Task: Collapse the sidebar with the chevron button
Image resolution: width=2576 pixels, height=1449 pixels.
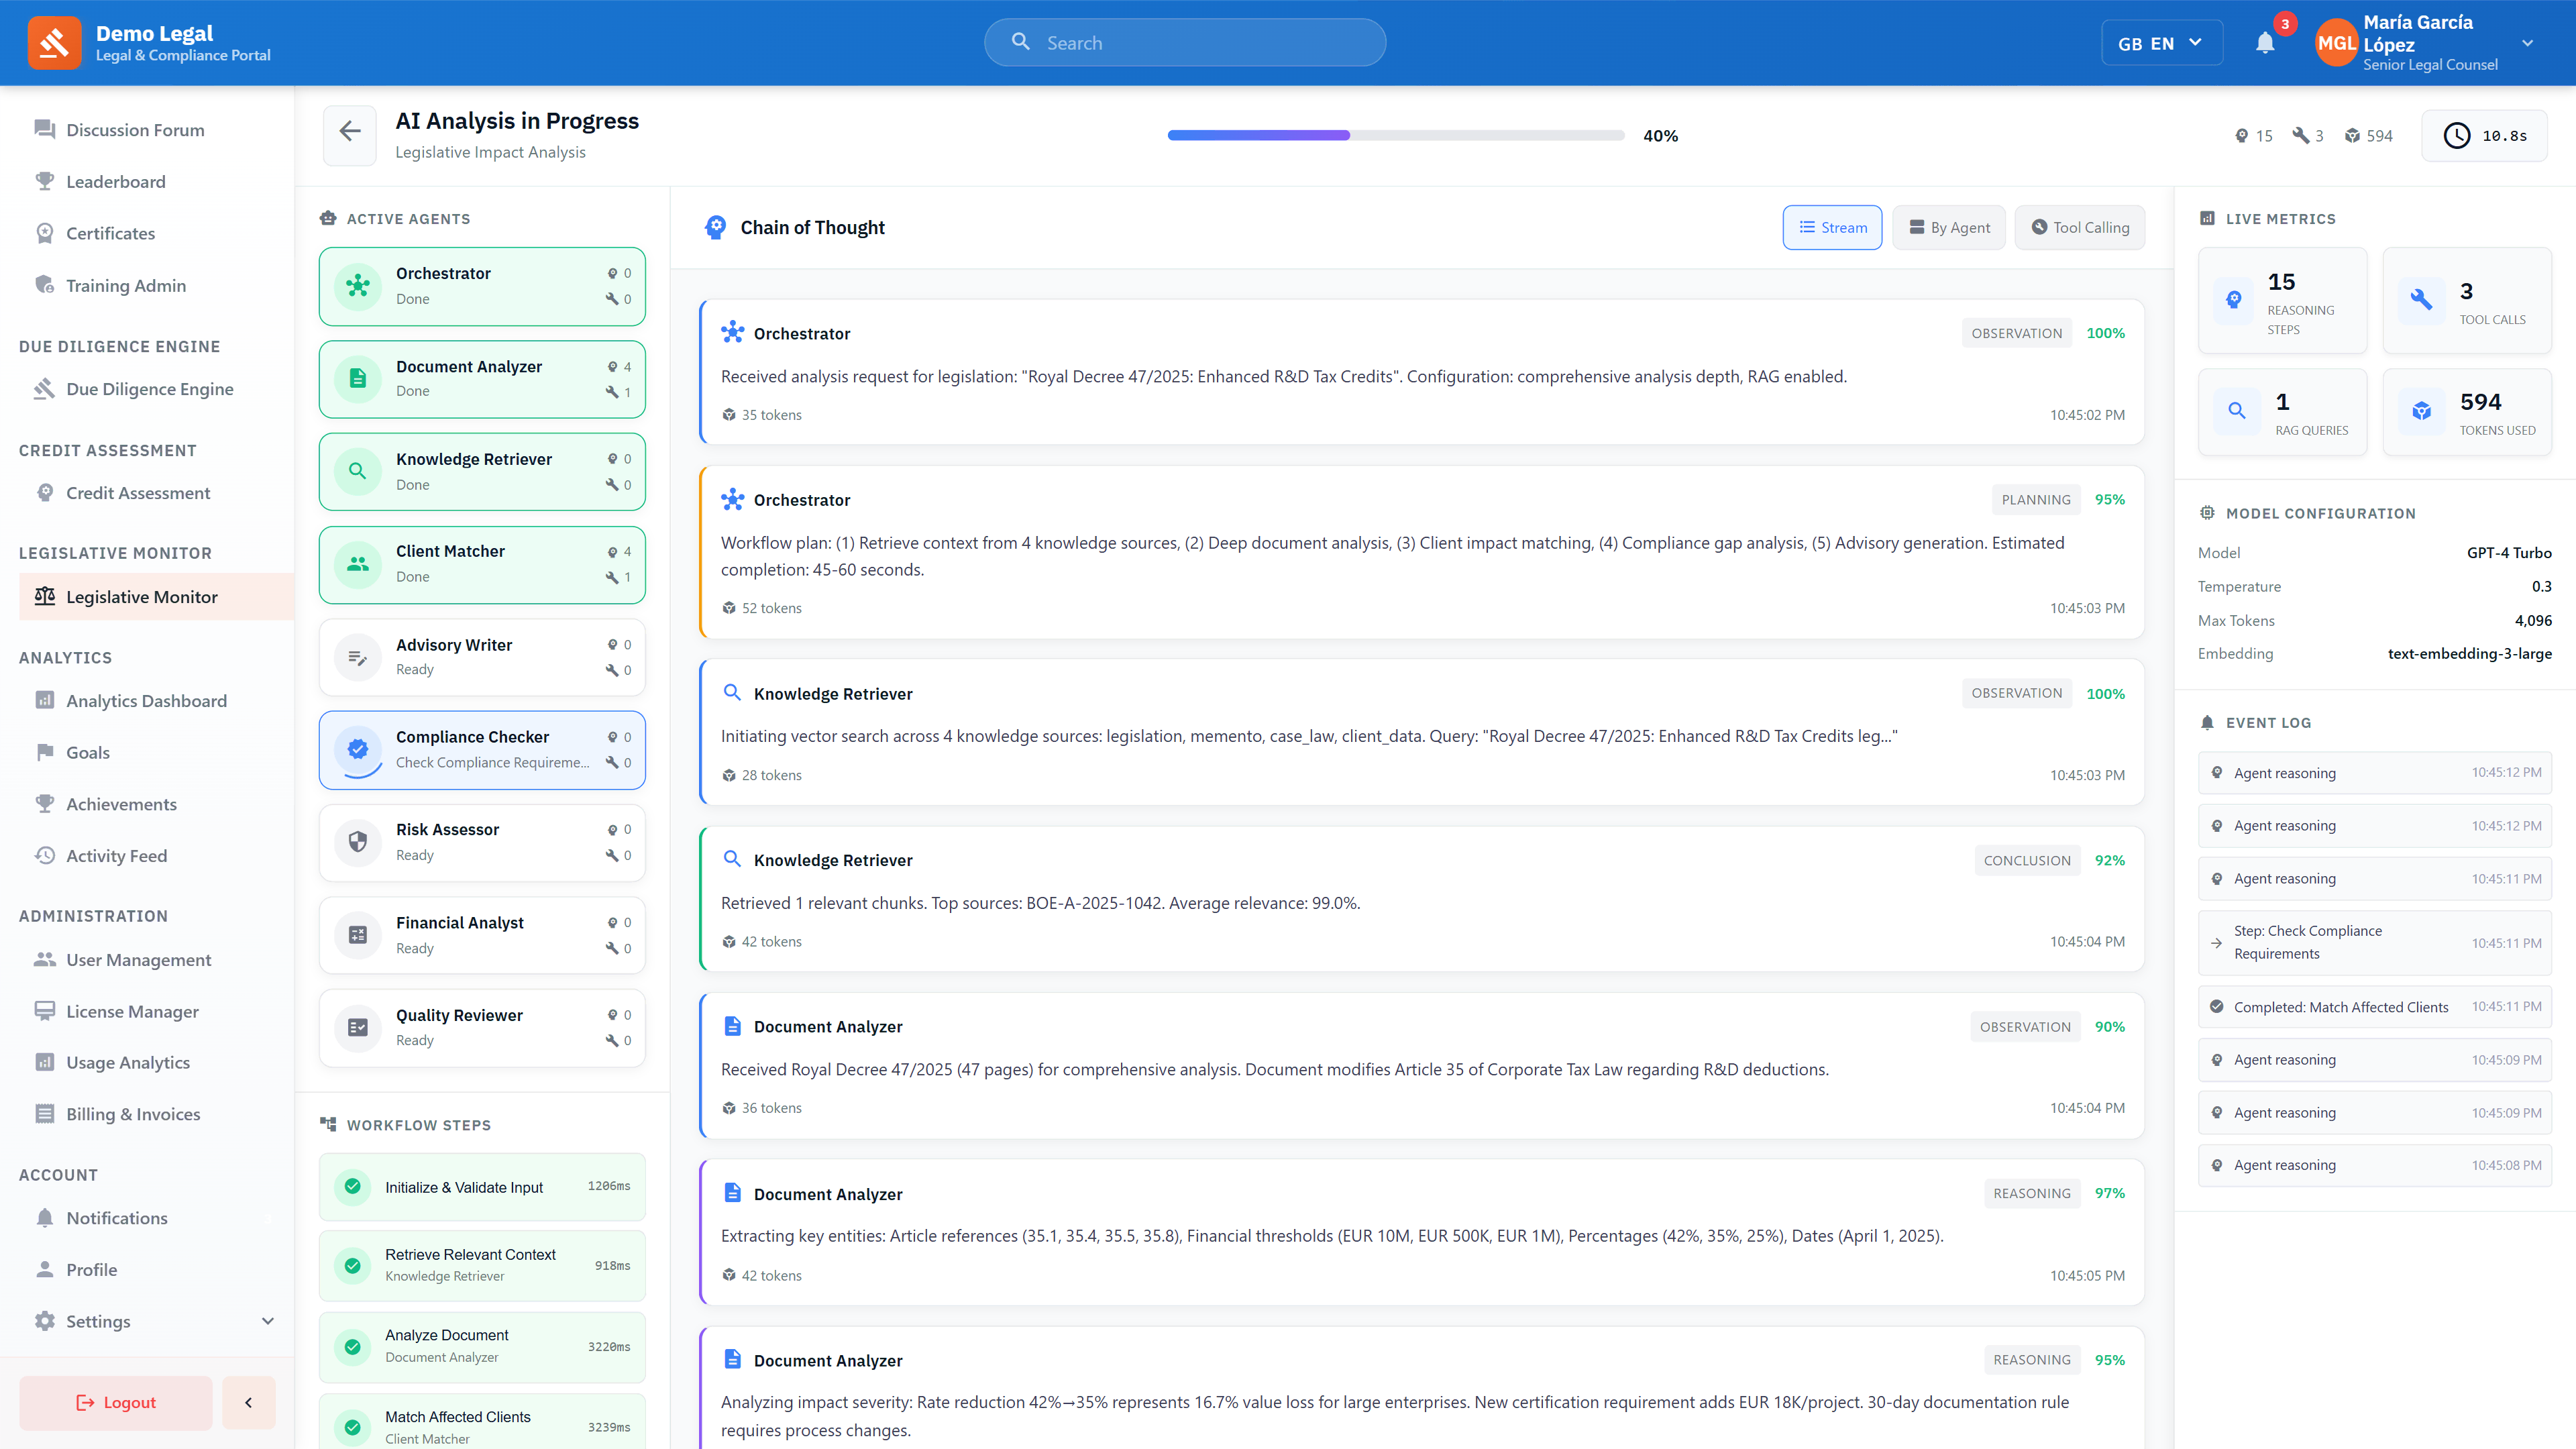Action: pyautogui.click(x=248, y=1402)
